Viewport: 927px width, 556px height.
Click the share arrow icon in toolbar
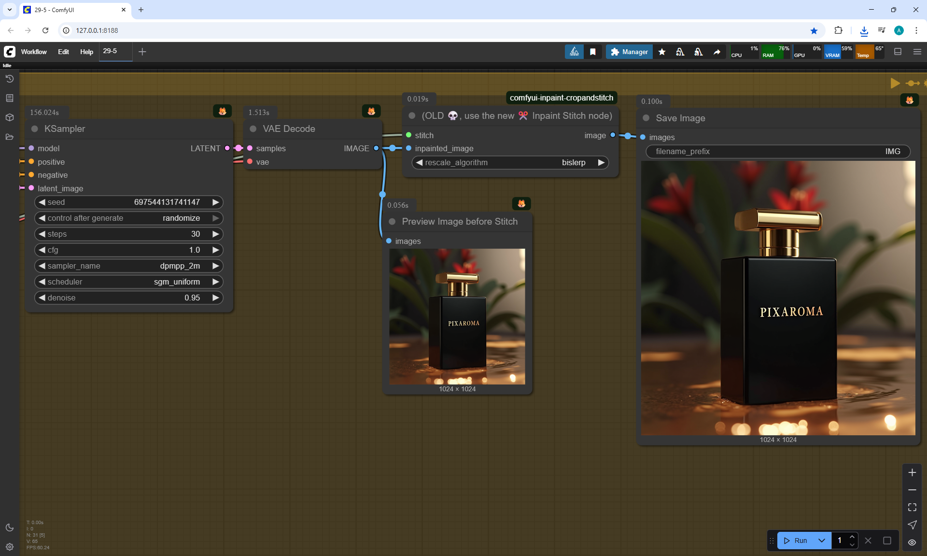pos(717,52)
